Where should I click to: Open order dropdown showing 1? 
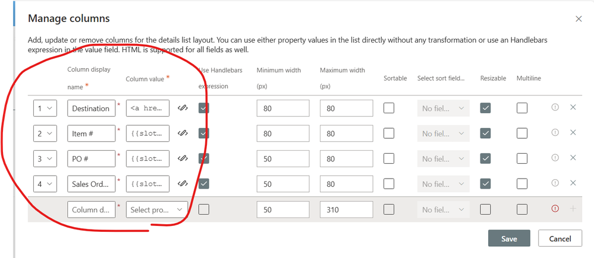point(45,108)
